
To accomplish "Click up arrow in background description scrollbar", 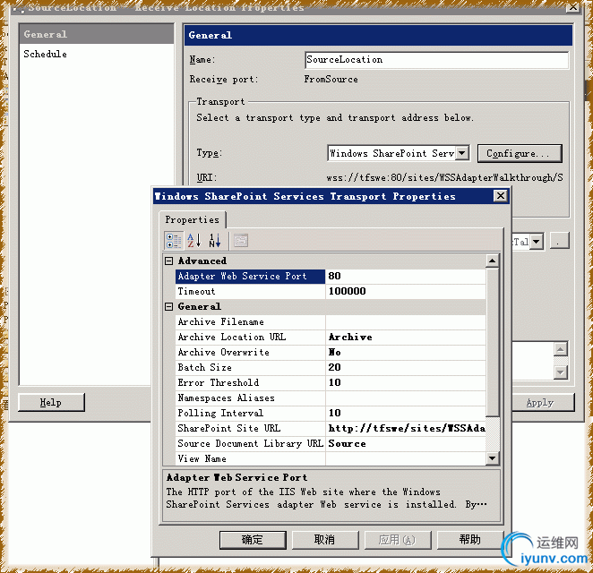I will 561,349.
